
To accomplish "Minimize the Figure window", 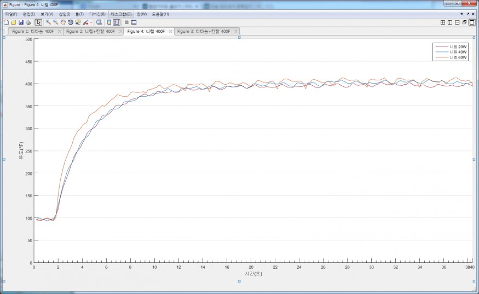I will coord(448,3).
